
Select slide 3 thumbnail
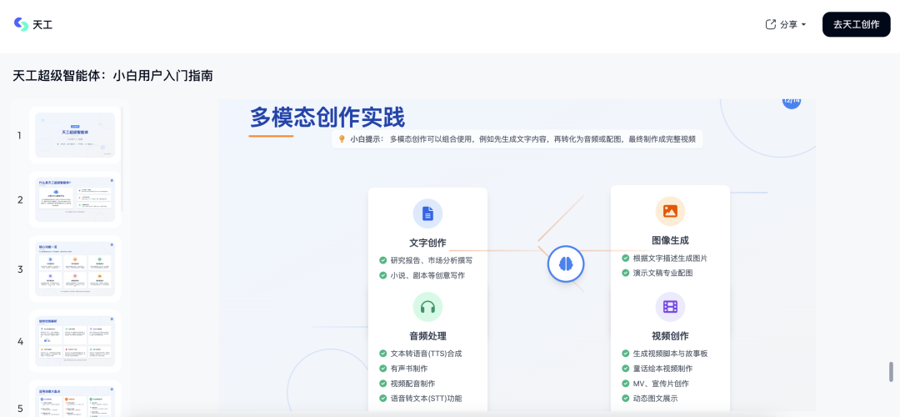75,269
